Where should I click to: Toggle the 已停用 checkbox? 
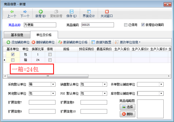126,25
